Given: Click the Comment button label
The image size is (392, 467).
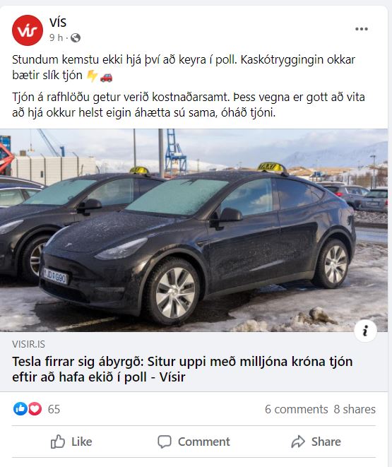Looking at the screenshot, I should pyautogui.click(x=204, y=442).
